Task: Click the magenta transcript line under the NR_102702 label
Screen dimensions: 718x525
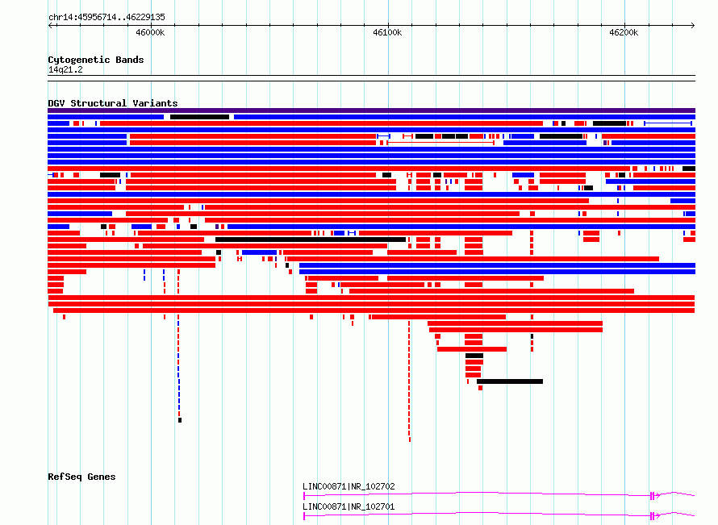Action: tap(499, 494)
